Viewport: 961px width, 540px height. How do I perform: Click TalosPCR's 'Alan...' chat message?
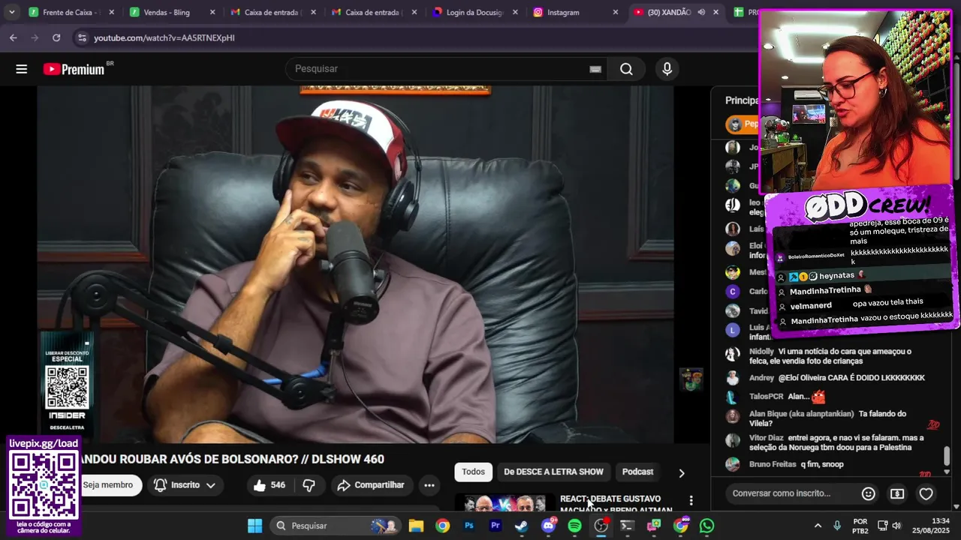[828, 396]
